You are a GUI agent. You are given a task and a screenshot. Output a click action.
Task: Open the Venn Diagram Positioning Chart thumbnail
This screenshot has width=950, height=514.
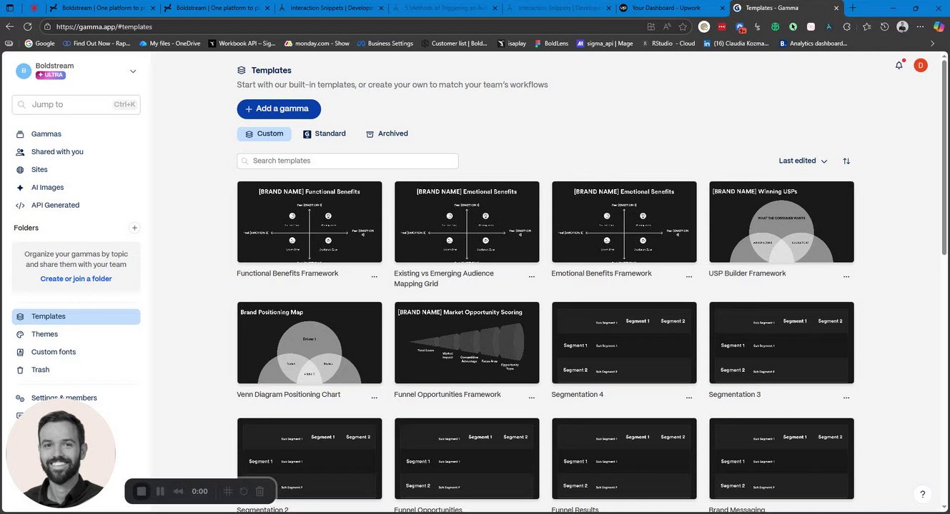(x=310, y=343)
